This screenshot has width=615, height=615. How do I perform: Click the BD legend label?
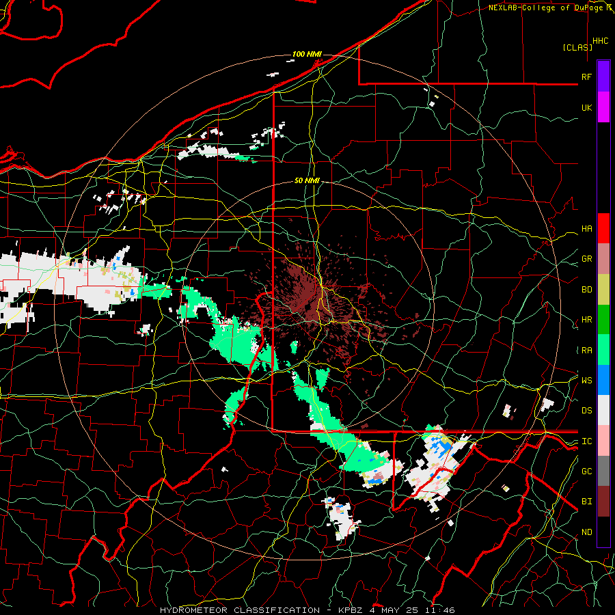point(586,290)
